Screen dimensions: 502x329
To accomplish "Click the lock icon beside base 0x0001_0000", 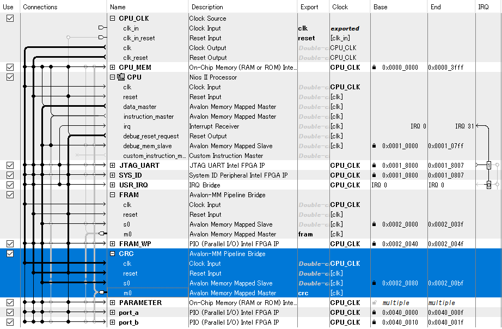I will pos(374,146).
